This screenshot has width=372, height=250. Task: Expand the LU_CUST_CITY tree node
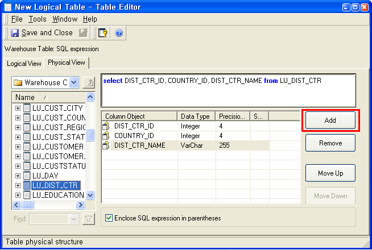click(x=18, y=108)
